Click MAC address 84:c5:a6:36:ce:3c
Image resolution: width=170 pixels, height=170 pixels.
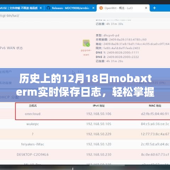click(155, 124)
